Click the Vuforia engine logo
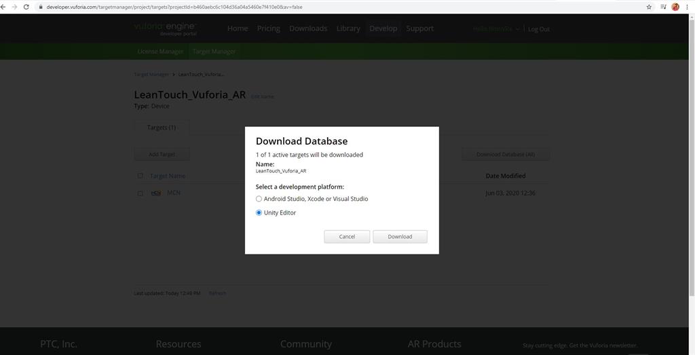Viewport: 695px width, 355px height. coord(166,29)
